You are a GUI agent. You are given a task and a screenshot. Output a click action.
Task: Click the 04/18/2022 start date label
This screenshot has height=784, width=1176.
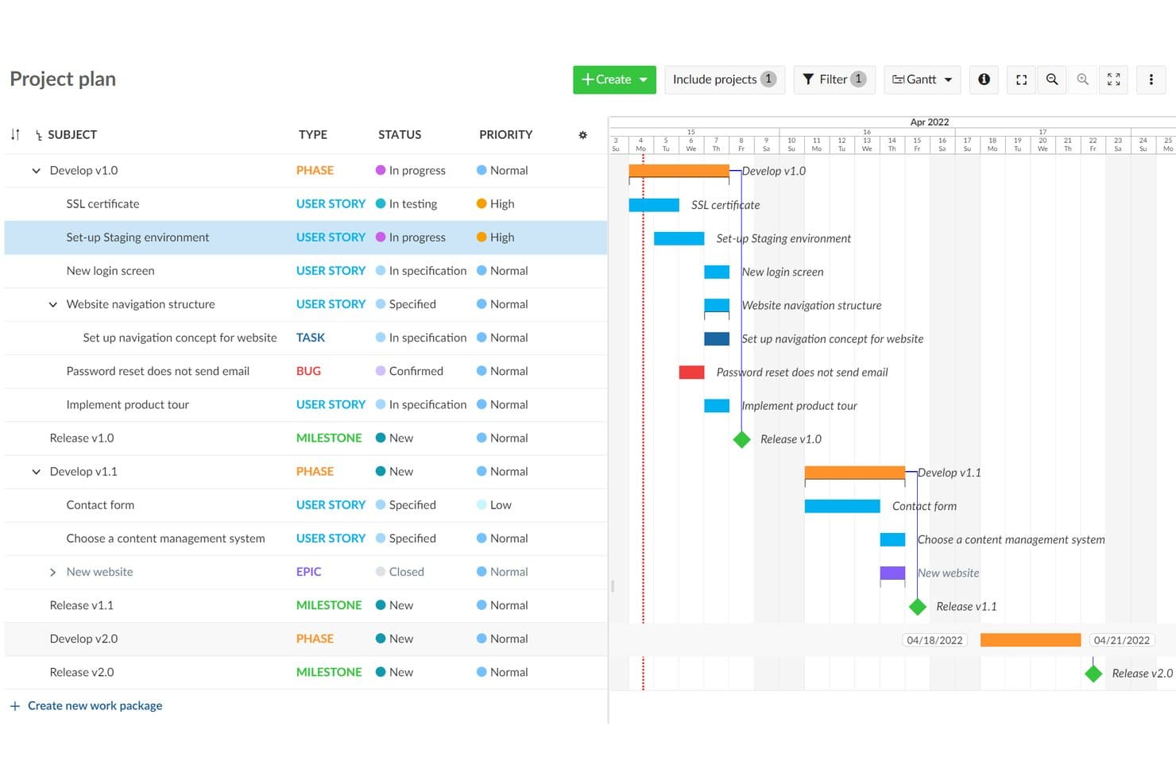(934, 640)
